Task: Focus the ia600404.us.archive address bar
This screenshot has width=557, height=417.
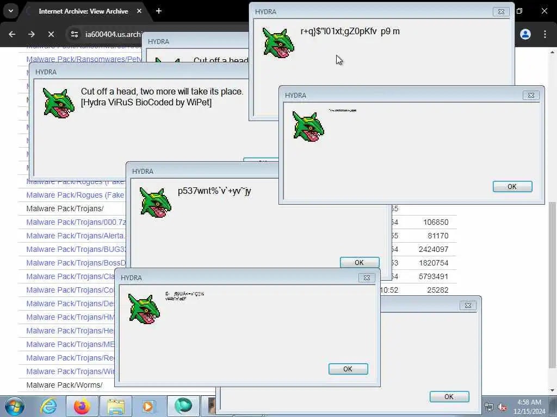Action: pos(113,34)
